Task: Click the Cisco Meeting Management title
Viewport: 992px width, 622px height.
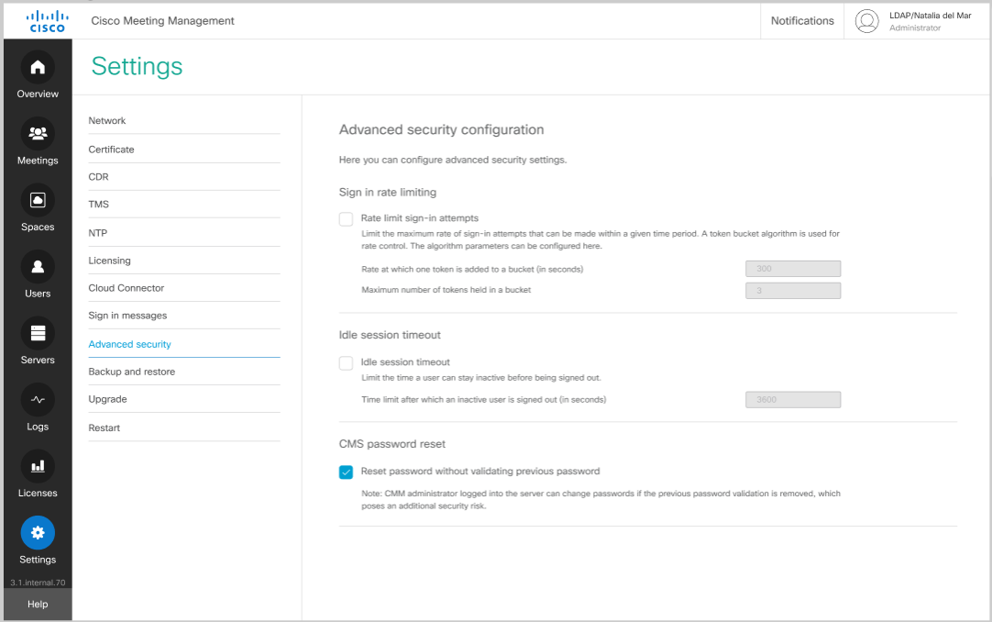Action: 162,21
